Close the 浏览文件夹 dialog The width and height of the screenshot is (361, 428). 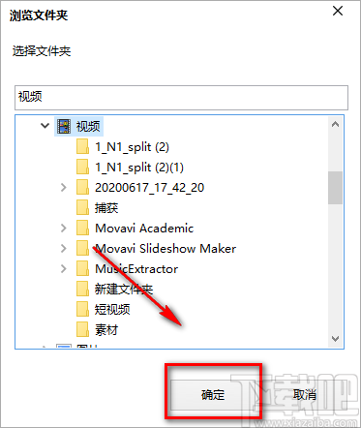[338, 11]
